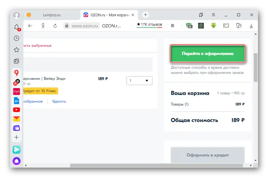Open a new tab with plus
Image resolution: width=268 pixels, height=179 pixels.
[x=145, y=15]
